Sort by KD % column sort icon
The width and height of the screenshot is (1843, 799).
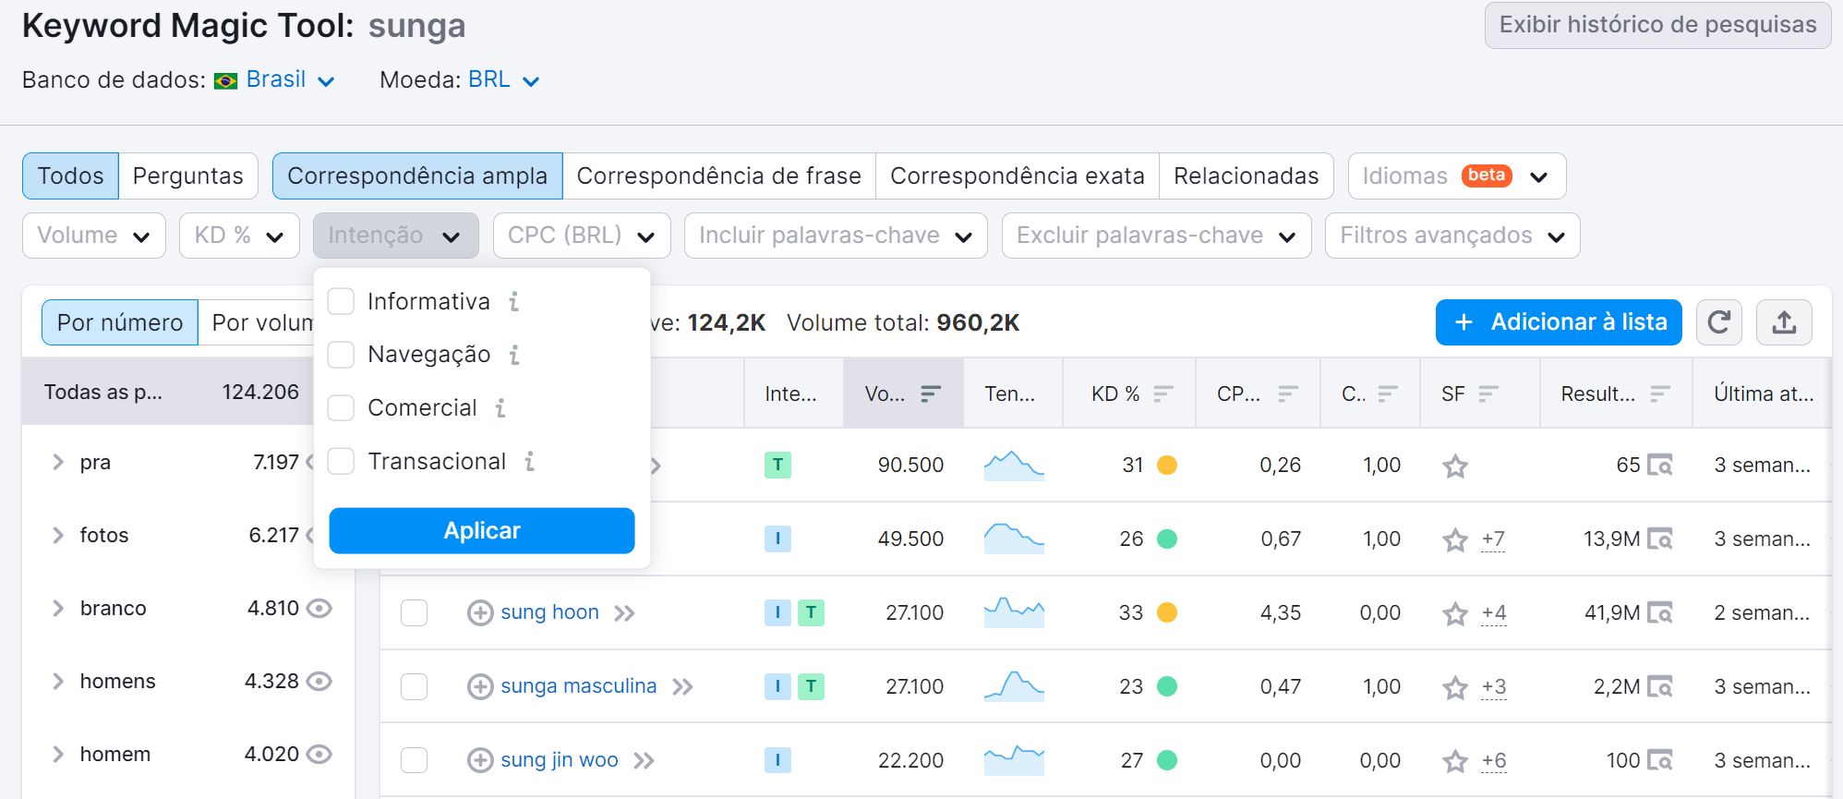1163,394
